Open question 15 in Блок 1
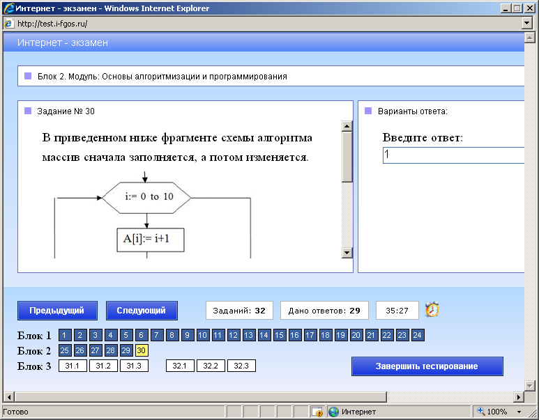 click(x=280, y=335)
